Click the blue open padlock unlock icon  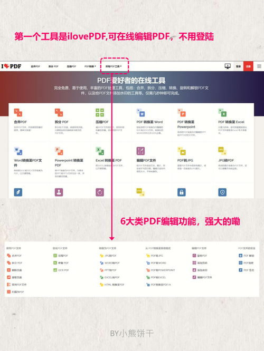(x=182, y=192)
